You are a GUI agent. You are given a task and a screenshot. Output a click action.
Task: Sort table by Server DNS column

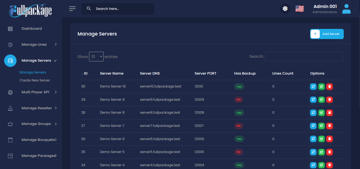150,73
